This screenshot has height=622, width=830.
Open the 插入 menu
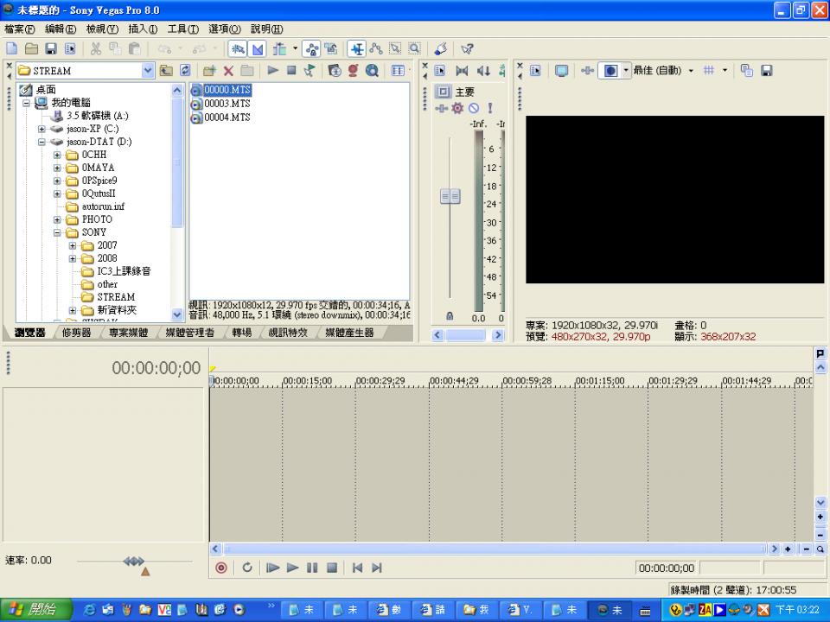pyautogui.click(x=143, y=29)
